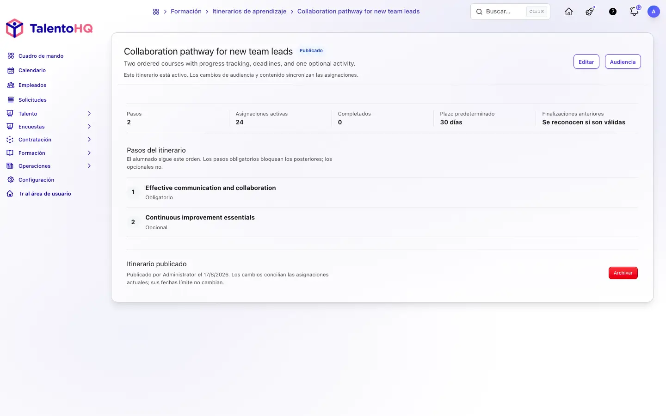Open Cuadro de mando menu item
The image size is (666, 416).
(x=41, y=56)
